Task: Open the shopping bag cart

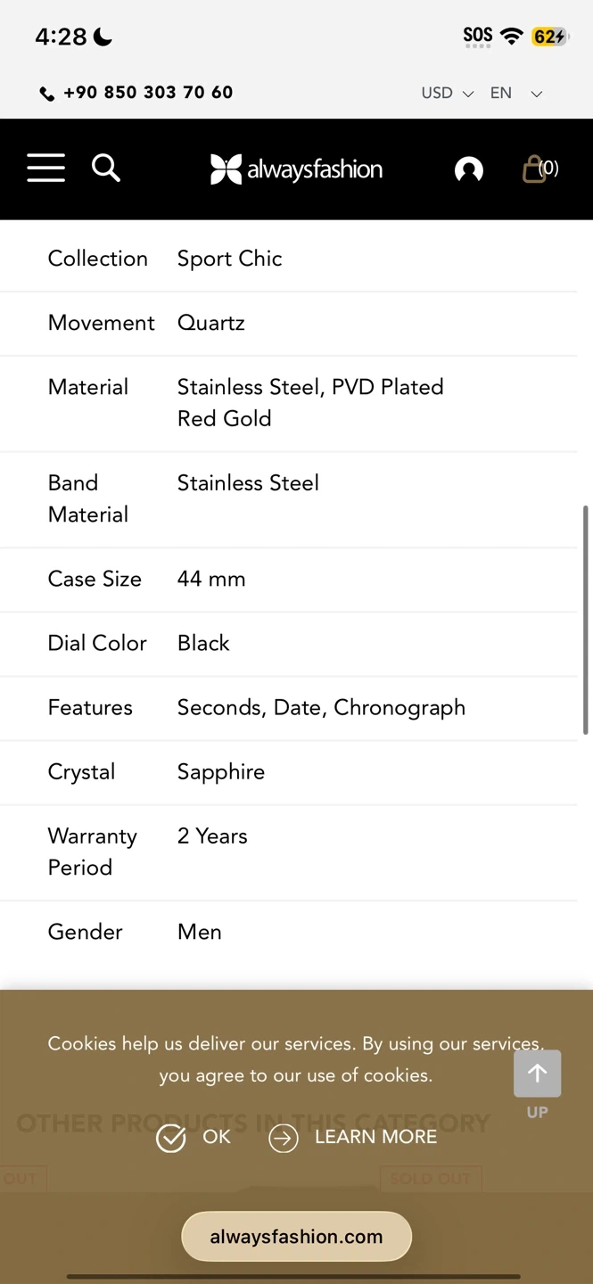Action: tap(538, 169)
